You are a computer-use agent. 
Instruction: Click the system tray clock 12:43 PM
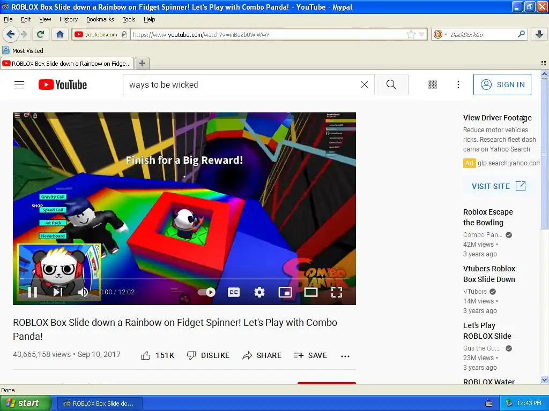(x=529, y=403)
